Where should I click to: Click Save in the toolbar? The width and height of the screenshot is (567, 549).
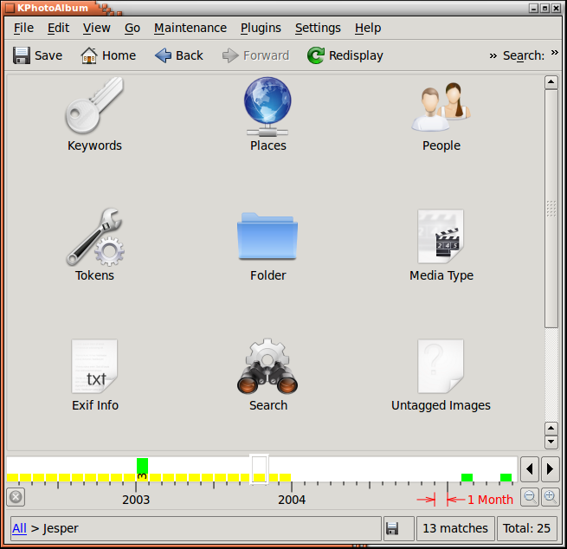pos(37,55)
